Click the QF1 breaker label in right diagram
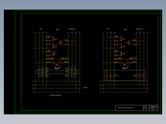Screen dimensions: 166x124 click(x=116, y=76)
